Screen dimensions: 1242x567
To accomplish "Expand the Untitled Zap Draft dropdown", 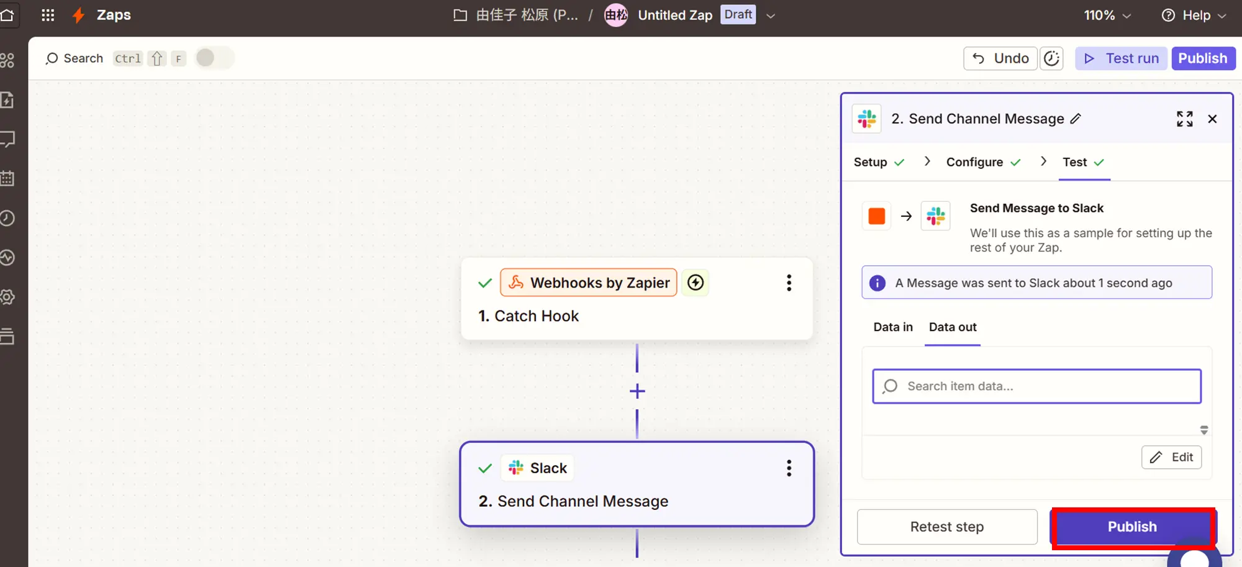I will [x=771, y=16].
